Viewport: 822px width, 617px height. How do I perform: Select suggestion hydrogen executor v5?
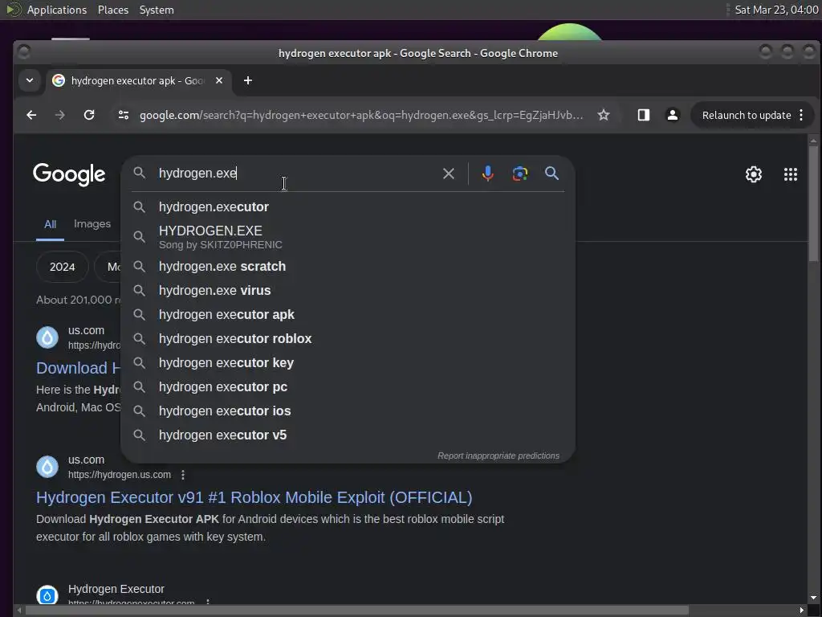point(348,435)
